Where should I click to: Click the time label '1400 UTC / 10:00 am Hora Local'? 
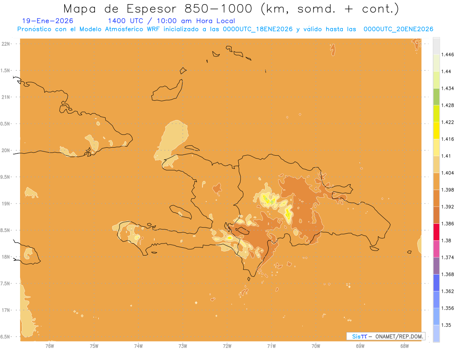click(171, 21)
